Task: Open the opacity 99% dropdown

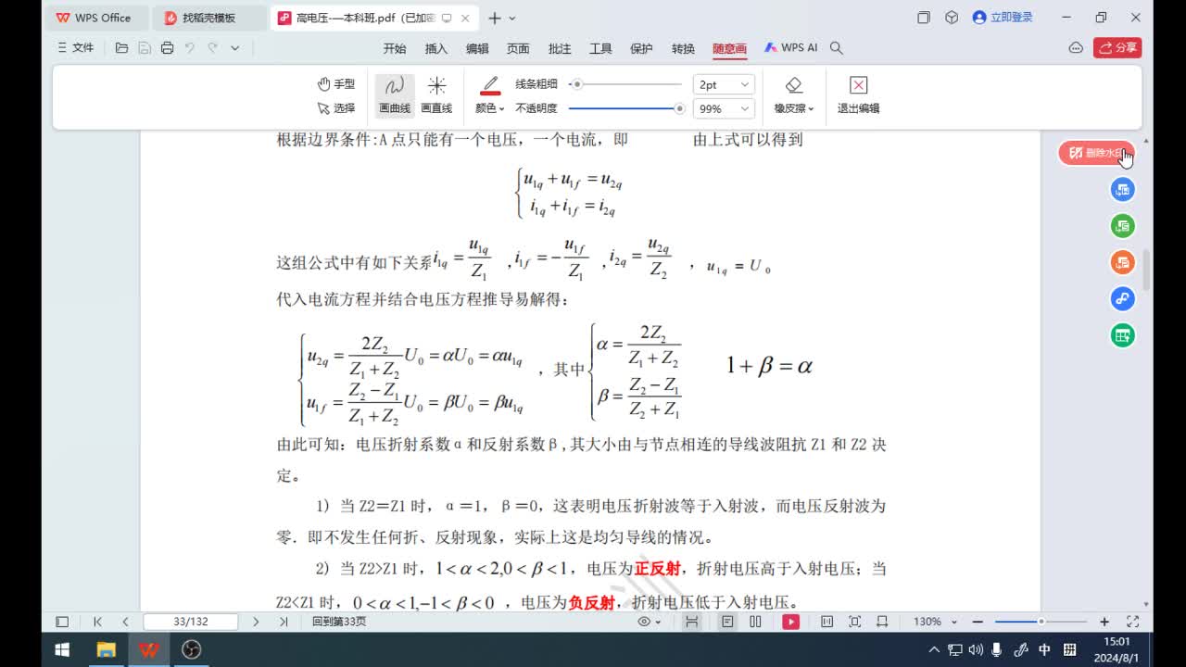Action: (724, 108)
